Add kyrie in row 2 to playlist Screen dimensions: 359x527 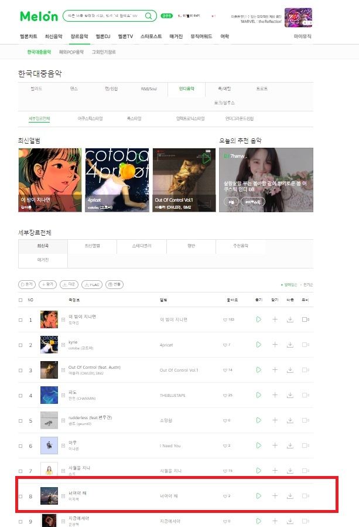(x=275, y=345)
